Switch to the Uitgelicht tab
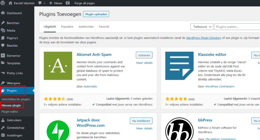The image size is (260, 140). [50, 27]
